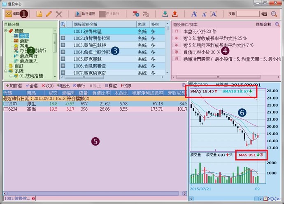Click left arrow of chart scrollbar
Viewport: 284px width, 204px height.
(x=191, y=199)
